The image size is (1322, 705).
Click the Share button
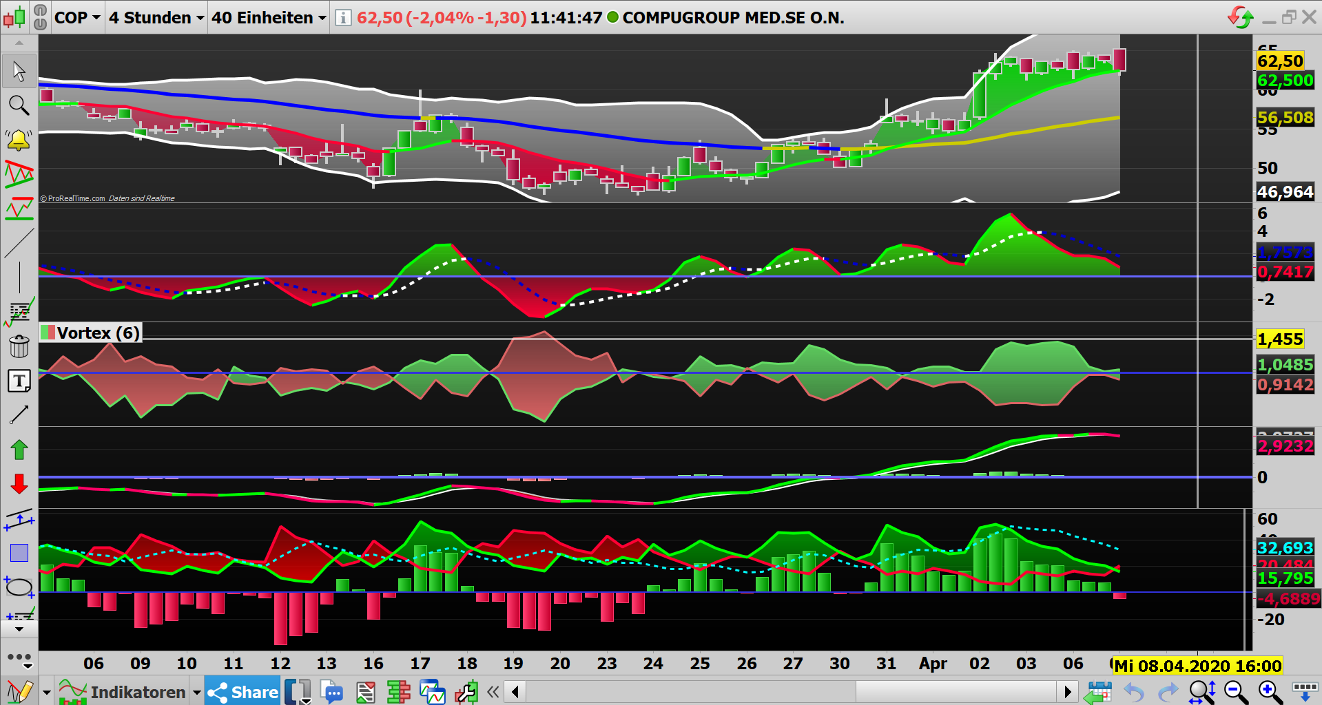[x=242, y=692]
